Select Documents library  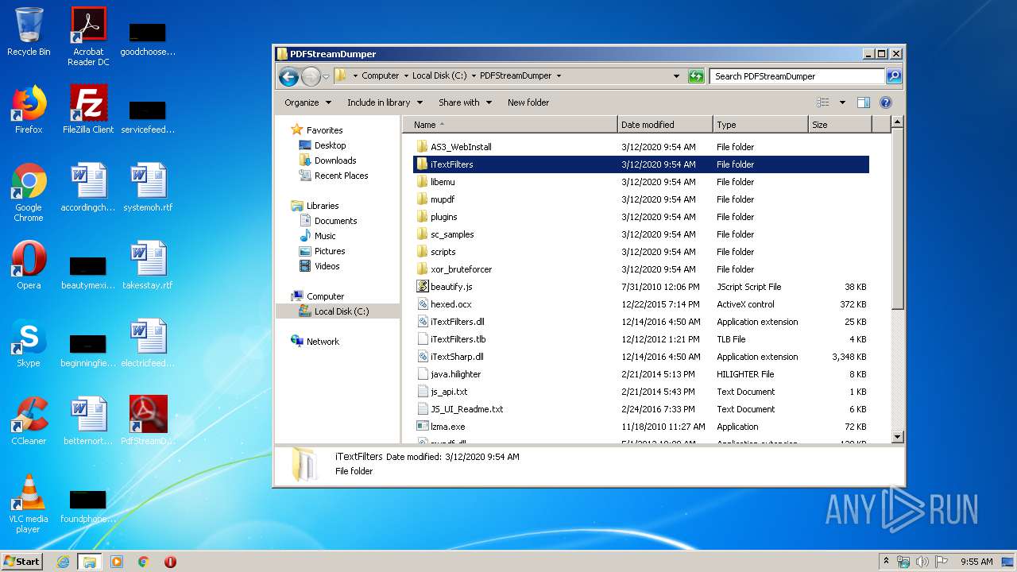click(x=328, y=221)
